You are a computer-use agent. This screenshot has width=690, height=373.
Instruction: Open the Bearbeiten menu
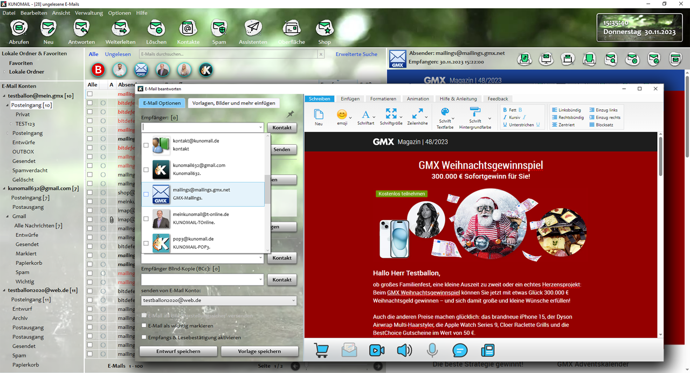tap(33, 13)
